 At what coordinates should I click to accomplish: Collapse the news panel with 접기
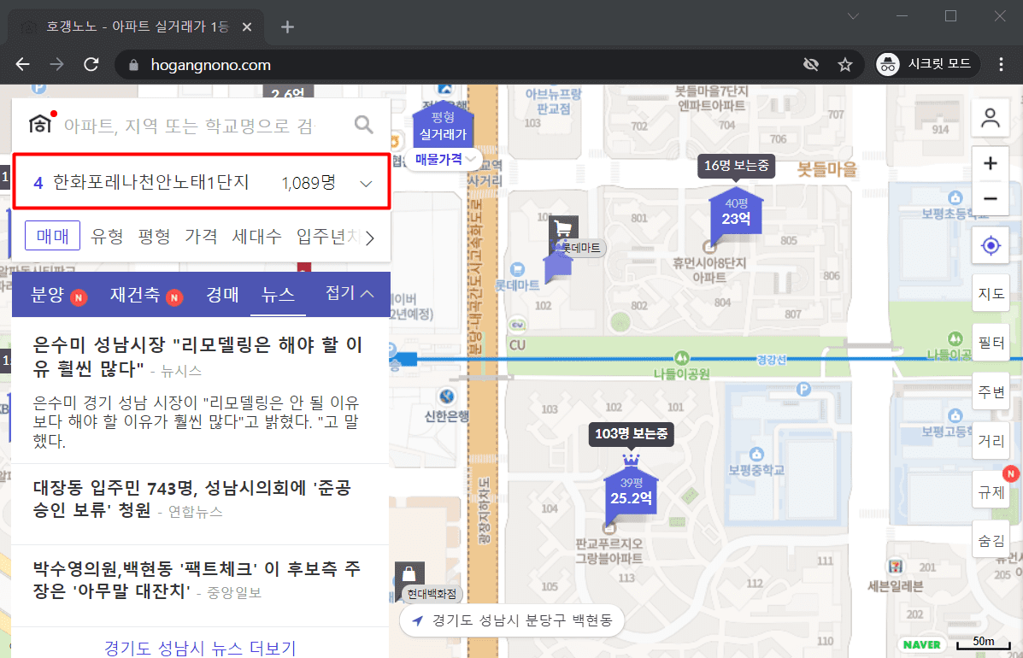coord(350,294)
